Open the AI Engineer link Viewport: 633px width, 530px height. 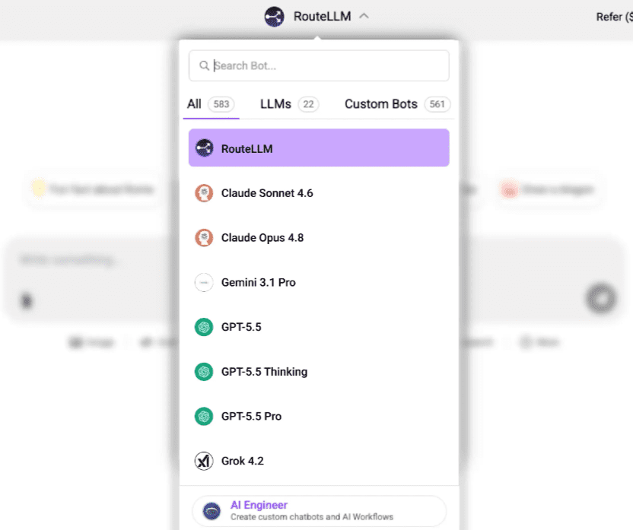(x=320, y=511)
